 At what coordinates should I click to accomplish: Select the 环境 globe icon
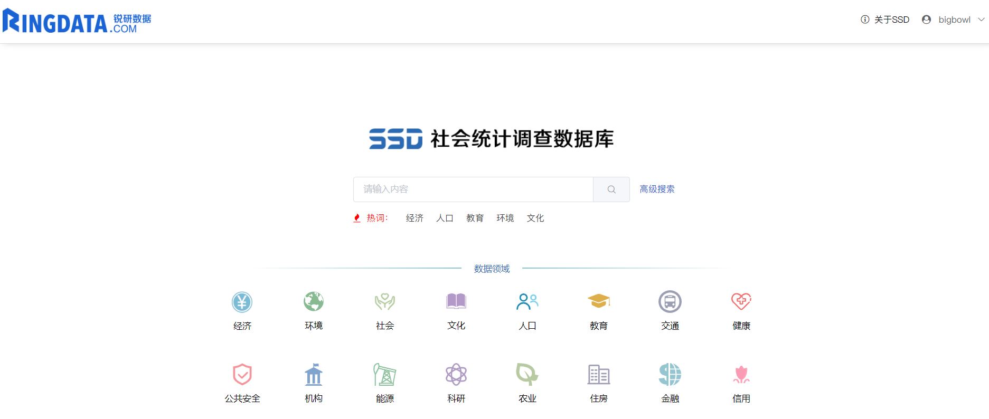pyautogui.click(x=314, y=301)
